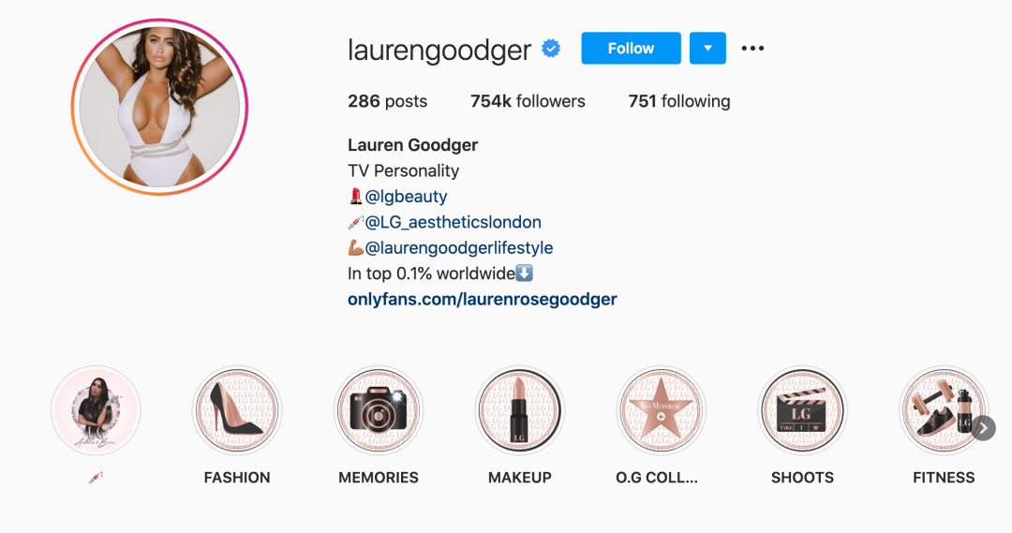The image size is (1012, 533).
Task: Open the SHOOTS clapperboard highlight
Action: [x=802, y=410]
